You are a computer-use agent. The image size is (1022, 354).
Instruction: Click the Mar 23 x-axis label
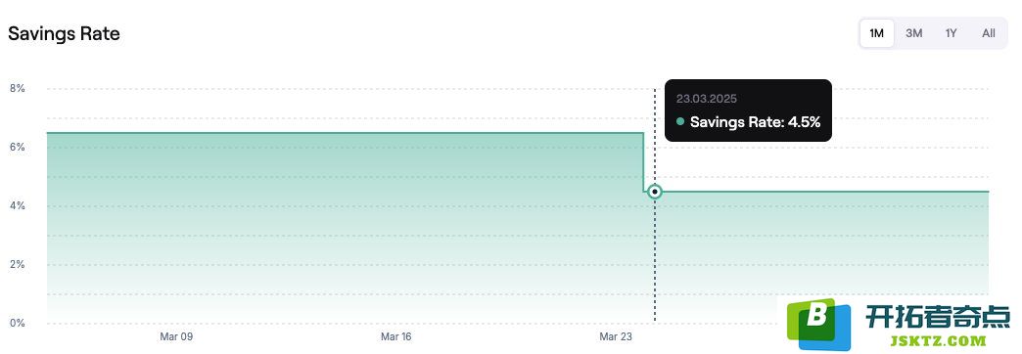pos(616,337)
